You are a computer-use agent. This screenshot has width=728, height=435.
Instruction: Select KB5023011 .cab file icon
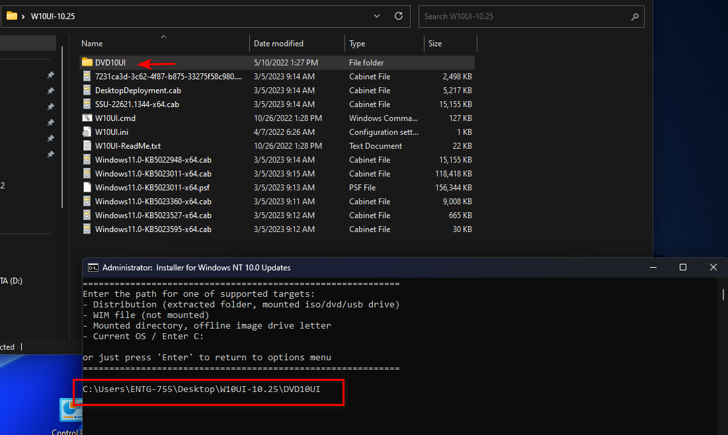pyautogui.click(x=87, y=174)
